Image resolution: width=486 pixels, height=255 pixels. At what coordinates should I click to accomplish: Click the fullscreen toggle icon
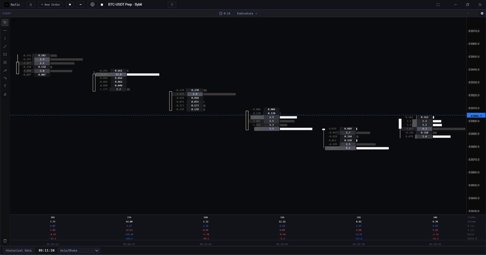pos(438,5)
